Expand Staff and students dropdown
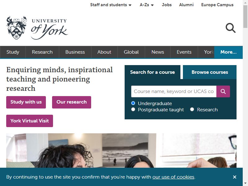248x186 pixels. click(111, 5)
